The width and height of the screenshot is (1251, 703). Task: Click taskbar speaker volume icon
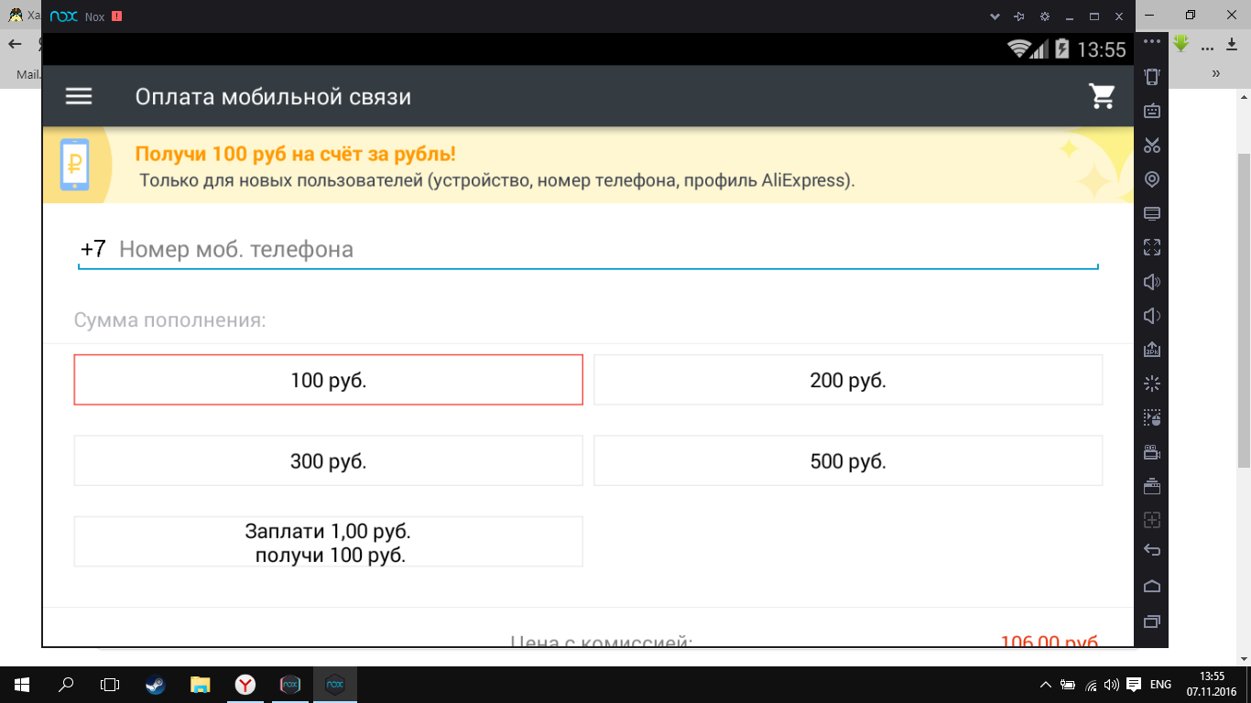[1112, 685]
